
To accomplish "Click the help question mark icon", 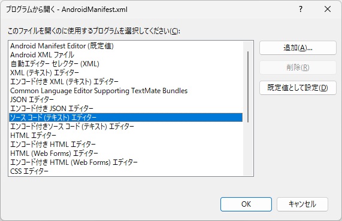I will pos(301,9).
